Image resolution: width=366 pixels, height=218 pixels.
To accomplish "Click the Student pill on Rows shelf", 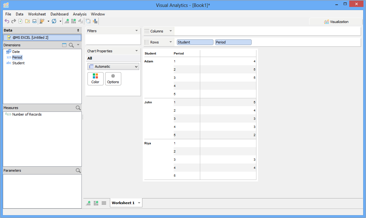I will pos(195,42).
